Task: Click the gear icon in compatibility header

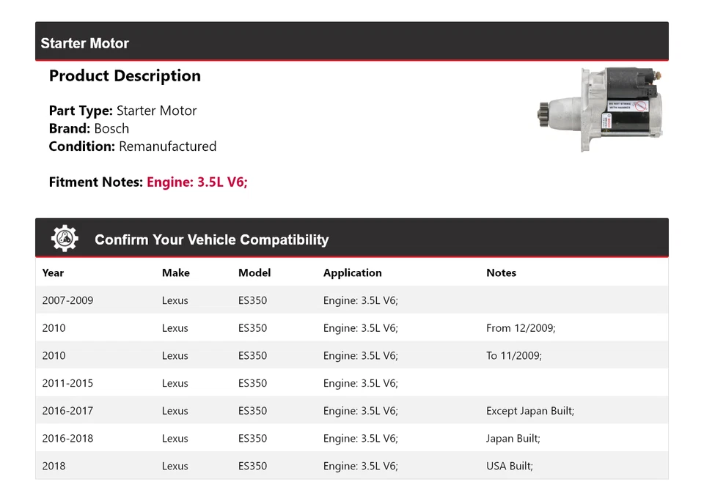Action: pyautogui.click(x=65, y=239)
